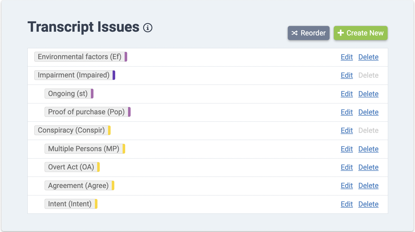
Task: Edit the Impairment issue
Action: tap(347, 75)
